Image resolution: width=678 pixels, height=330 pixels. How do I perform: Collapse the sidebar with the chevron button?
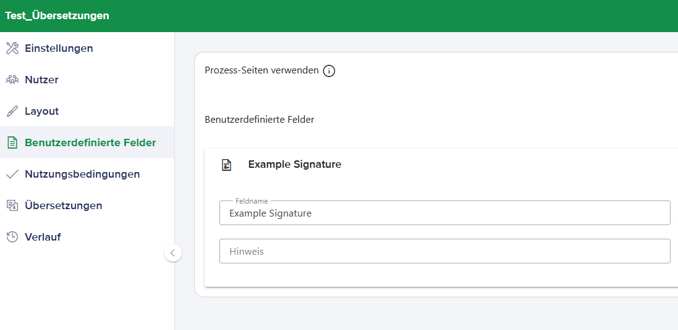tap(173, 252)
